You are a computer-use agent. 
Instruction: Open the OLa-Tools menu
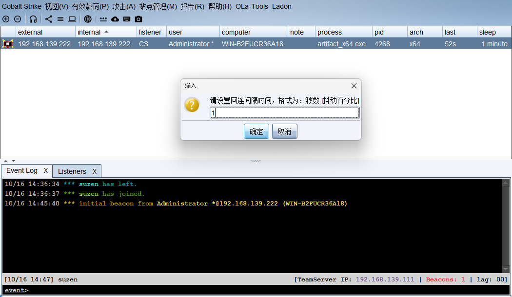click(252, 6)
